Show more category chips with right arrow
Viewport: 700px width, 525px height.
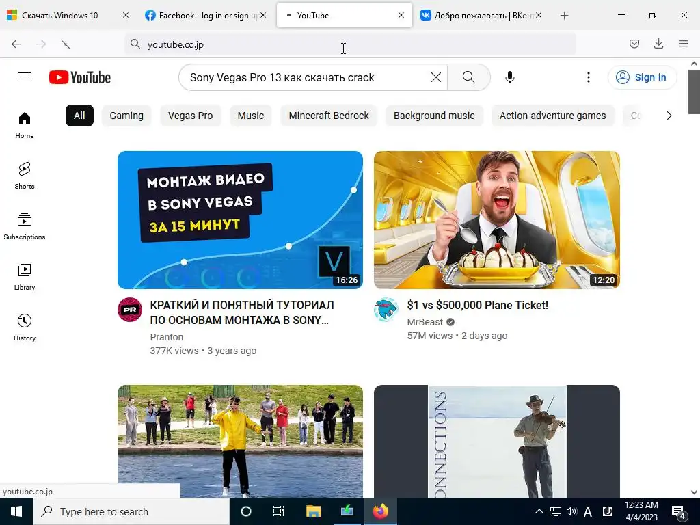pyautogui.click(x=669, y=116)
